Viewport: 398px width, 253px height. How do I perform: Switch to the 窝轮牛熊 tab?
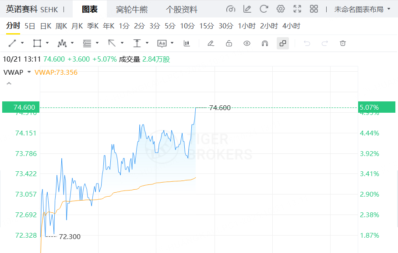[x=132, y=10]
